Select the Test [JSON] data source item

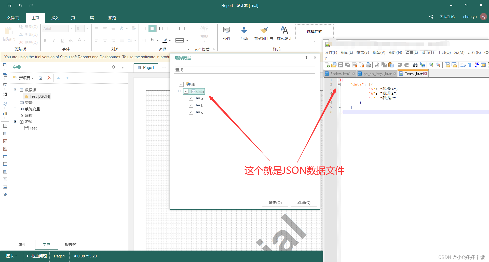tap(37, 96)
